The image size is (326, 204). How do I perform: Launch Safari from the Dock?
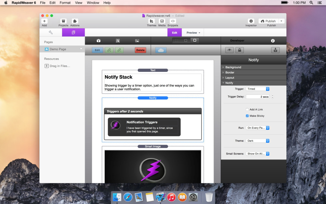pyautogui.click(x=128, y=197)
